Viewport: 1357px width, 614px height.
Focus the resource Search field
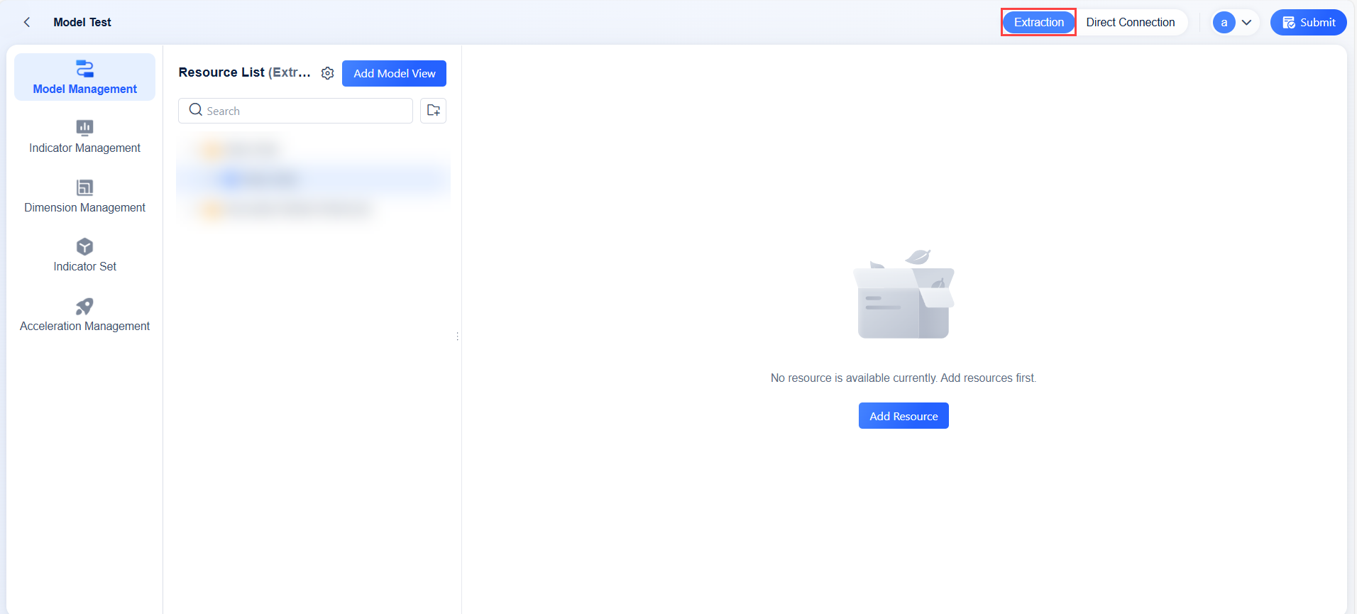tap(295, 111)
